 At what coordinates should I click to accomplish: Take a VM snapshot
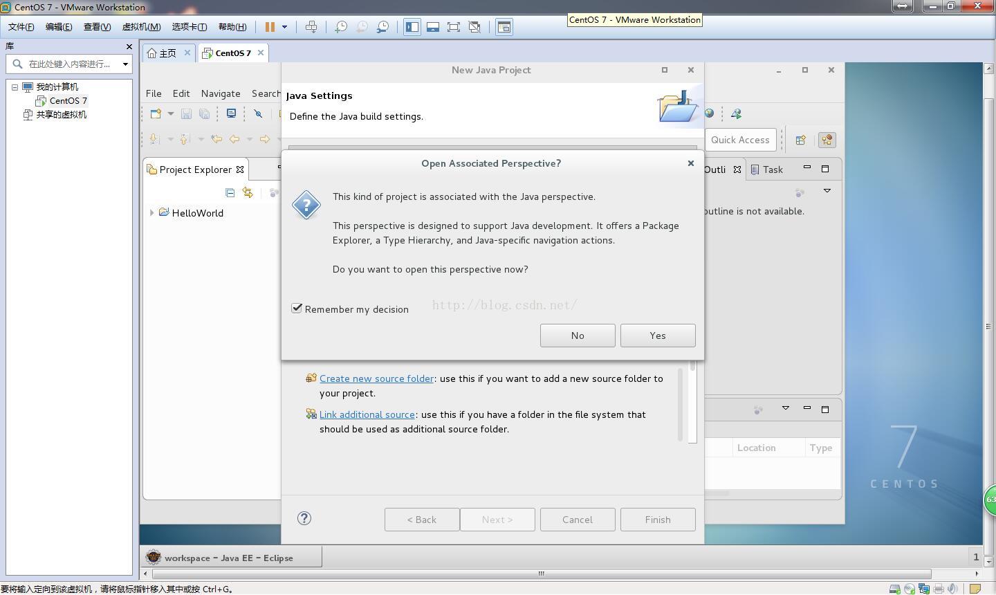pyautogui.click(x=341, y=27)
